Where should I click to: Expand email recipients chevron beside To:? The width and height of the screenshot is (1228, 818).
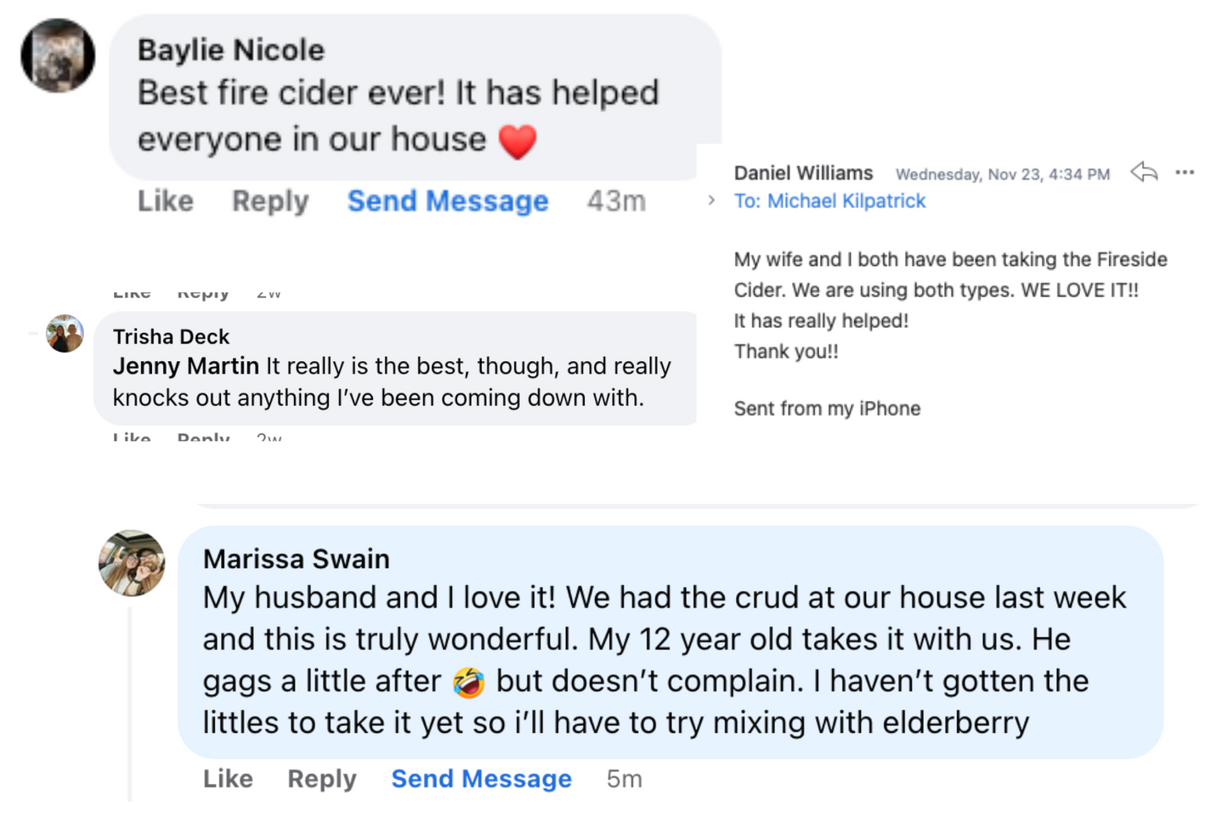(711, 201)
